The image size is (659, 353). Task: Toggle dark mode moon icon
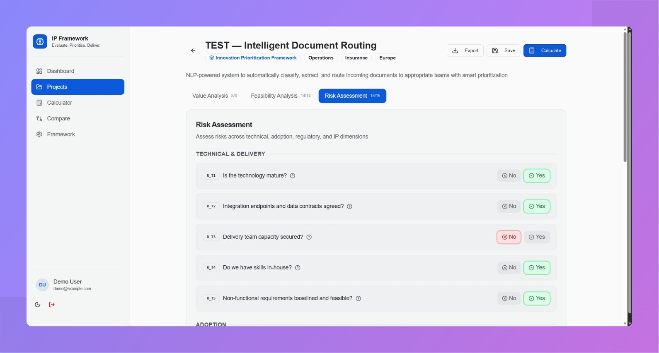[38, 305]
